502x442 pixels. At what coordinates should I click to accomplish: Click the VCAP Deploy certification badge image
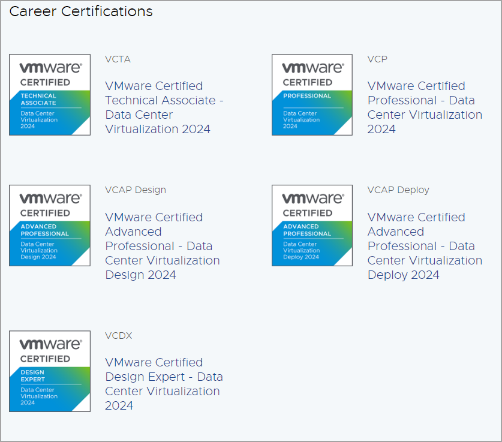coord(311,225)
